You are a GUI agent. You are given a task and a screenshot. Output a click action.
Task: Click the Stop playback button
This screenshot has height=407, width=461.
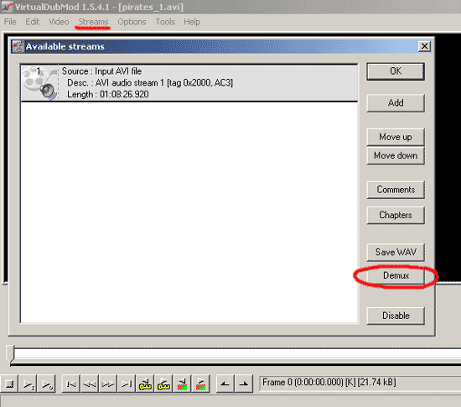tap(9, 384)
